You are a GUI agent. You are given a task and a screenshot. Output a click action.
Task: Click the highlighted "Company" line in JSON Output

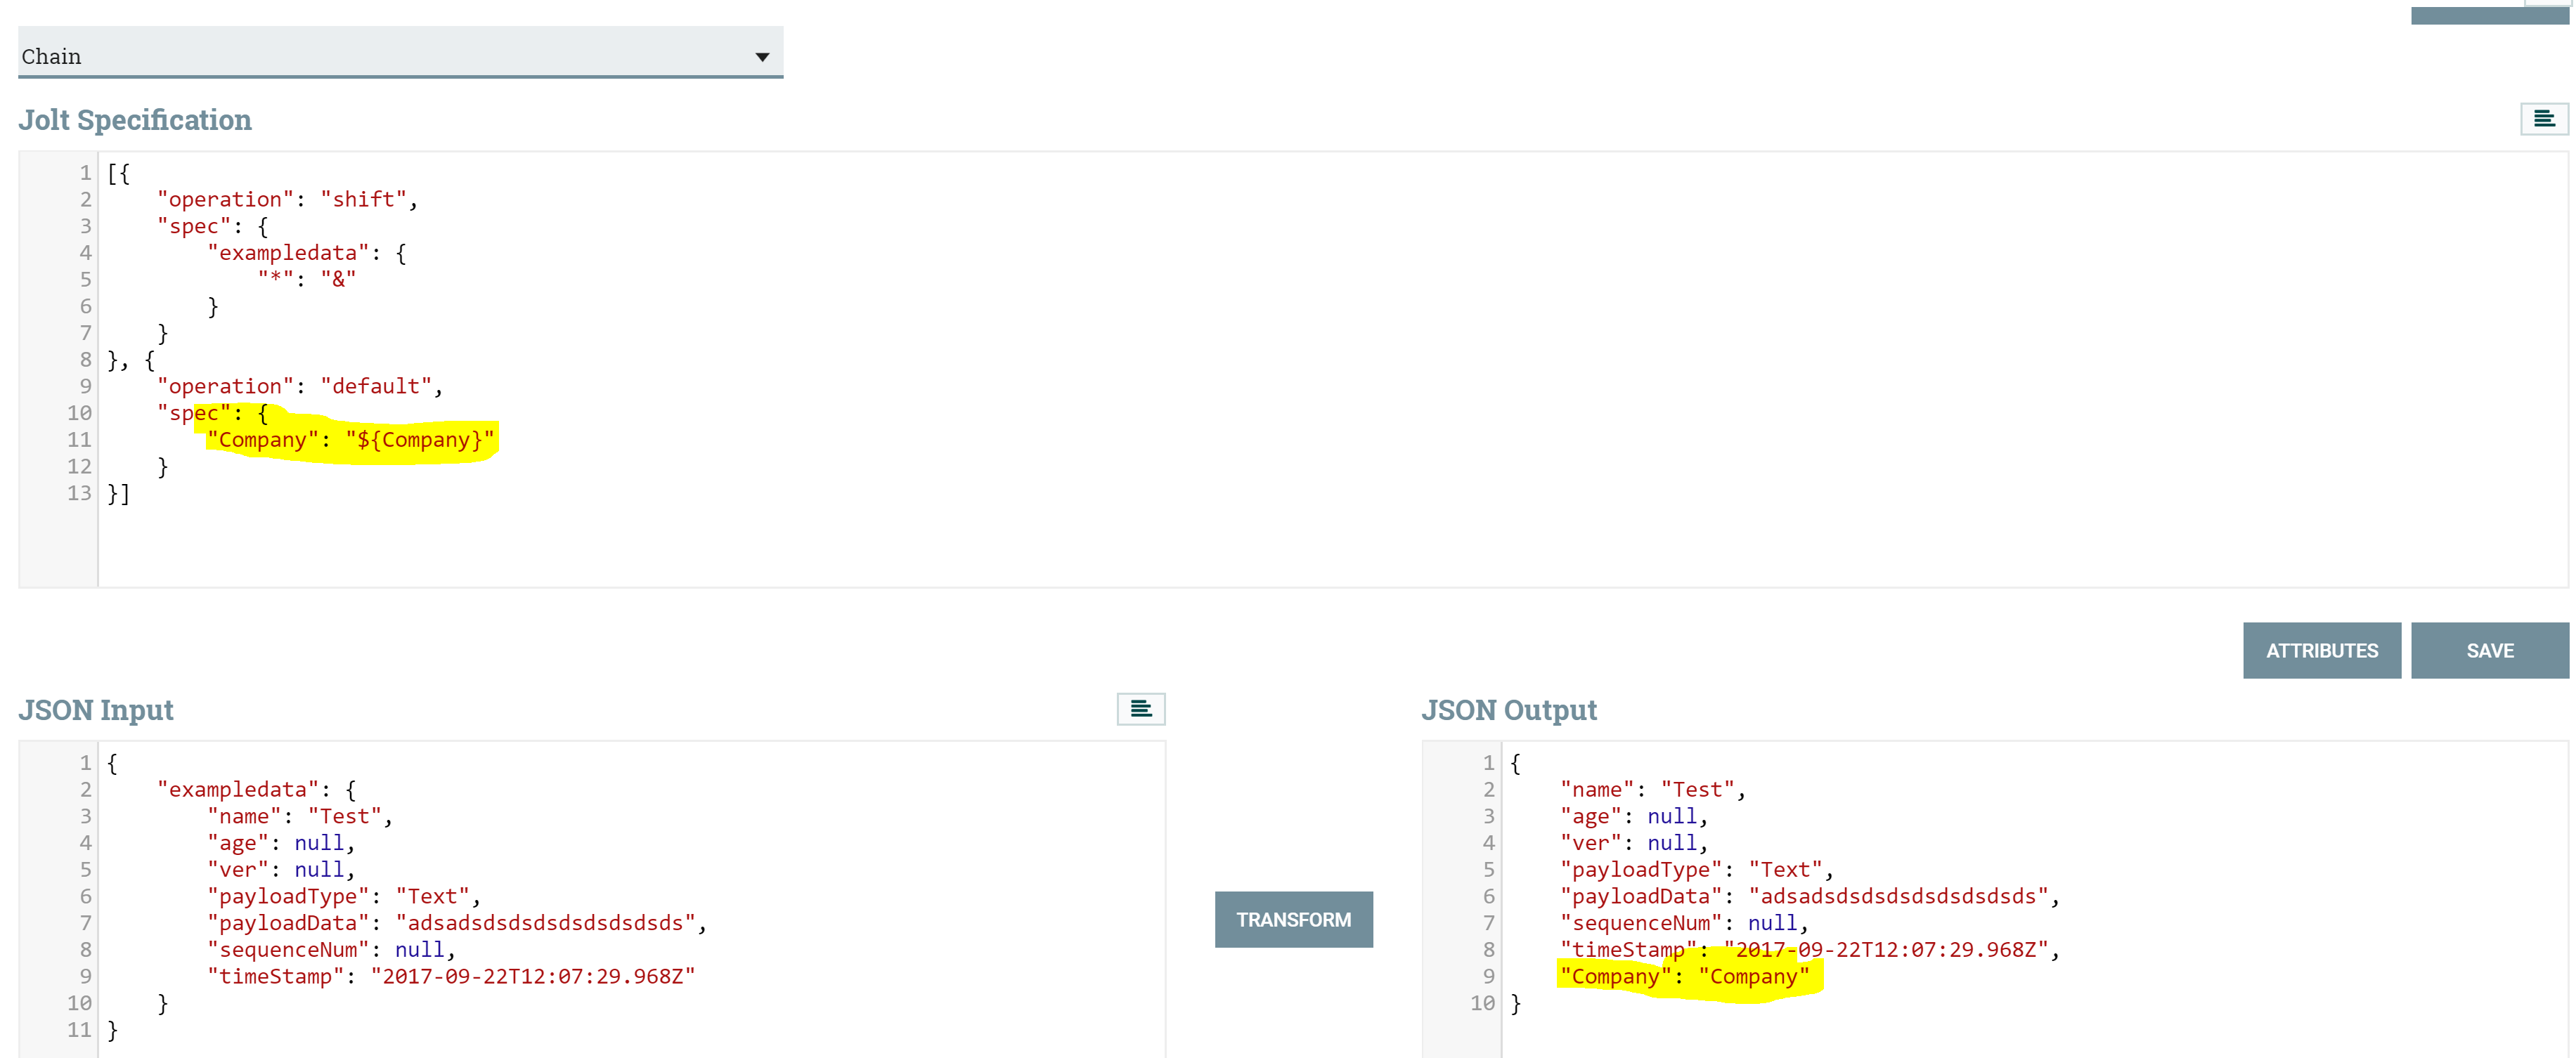coord(1684,976)
